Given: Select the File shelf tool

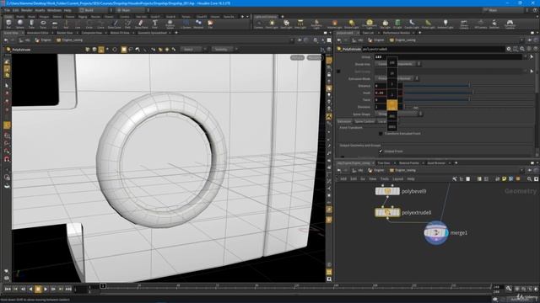Looking at the screenshot, I should [x=210, y=24].
